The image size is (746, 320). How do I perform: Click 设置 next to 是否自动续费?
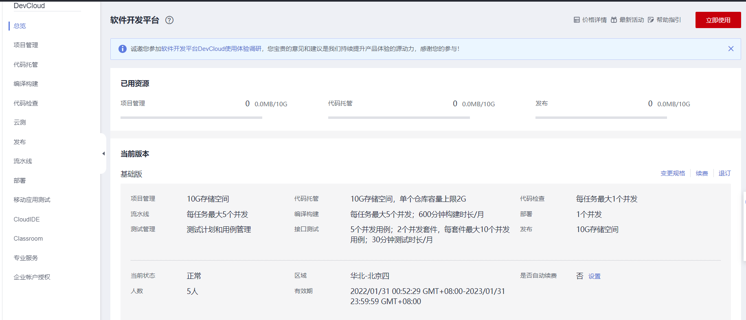[594, 276]
